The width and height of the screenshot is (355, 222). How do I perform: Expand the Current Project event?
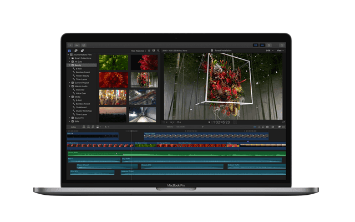click(69, 83)
